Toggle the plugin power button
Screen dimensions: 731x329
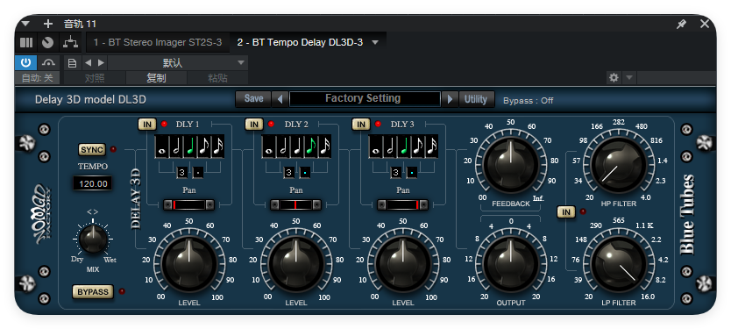point(25,62)
